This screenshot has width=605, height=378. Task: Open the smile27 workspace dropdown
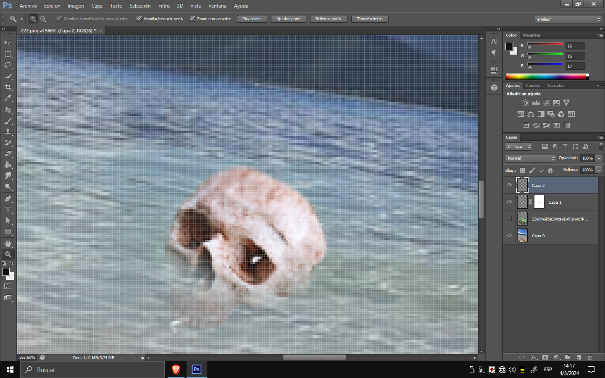(568, 19)
